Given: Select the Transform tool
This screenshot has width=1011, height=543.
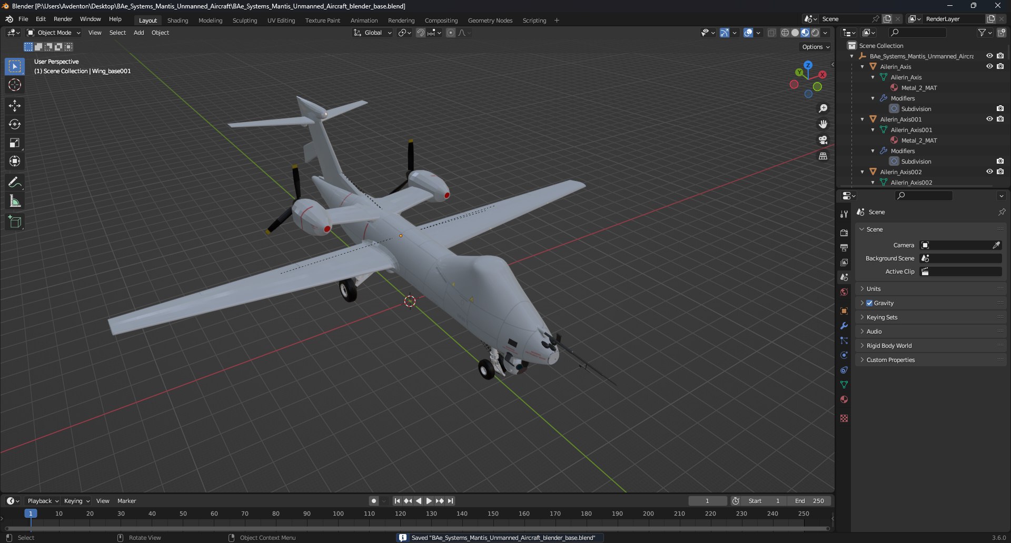Looking at the screenshot, I should pyautogui.click(x=15, y=161).
